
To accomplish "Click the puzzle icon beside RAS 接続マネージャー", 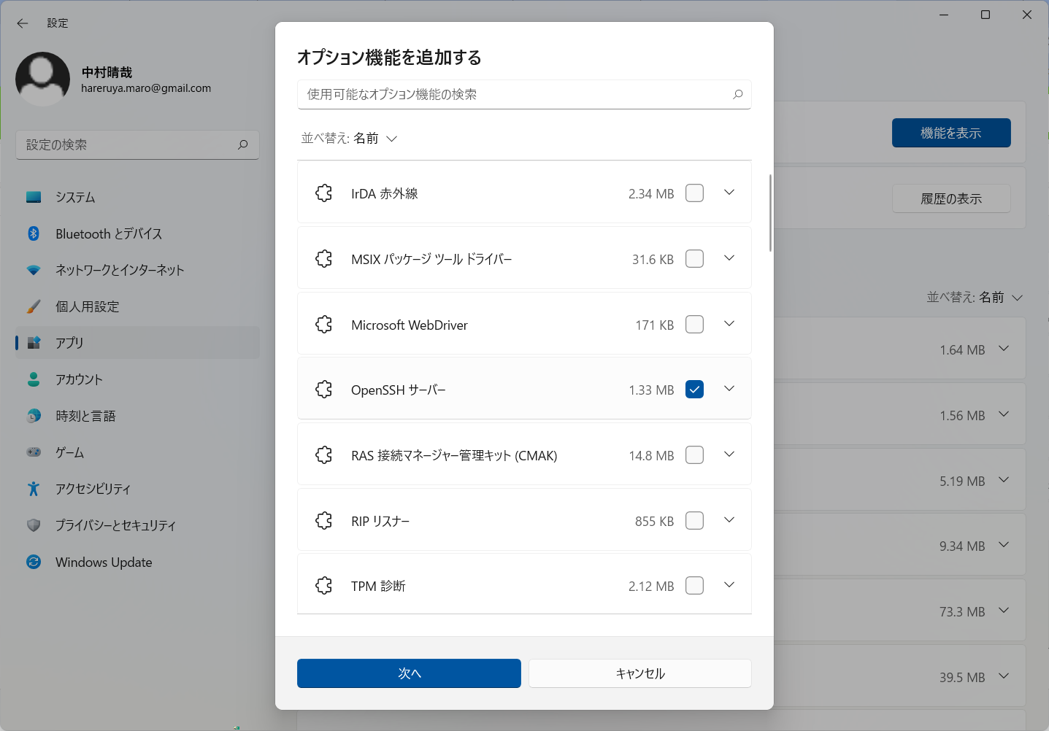I will coord(323,455).
